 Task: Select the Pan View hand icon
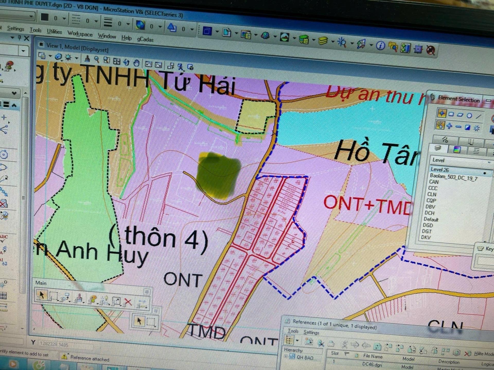point(136,63)
